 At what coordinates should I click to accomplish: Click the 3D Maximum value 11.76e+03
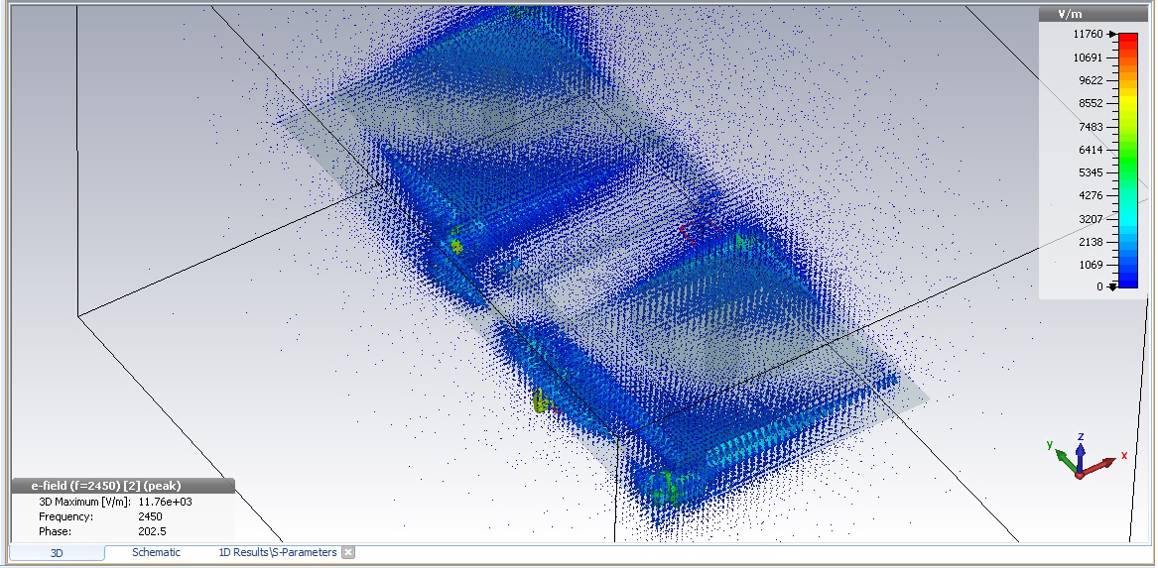[165, 502]
